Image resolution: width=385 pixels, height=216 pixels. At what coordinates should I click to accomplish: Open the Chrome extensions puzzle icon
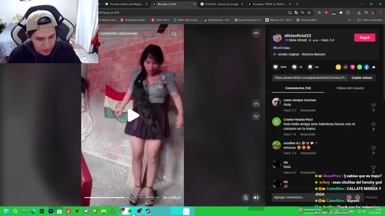click(348, 13)
